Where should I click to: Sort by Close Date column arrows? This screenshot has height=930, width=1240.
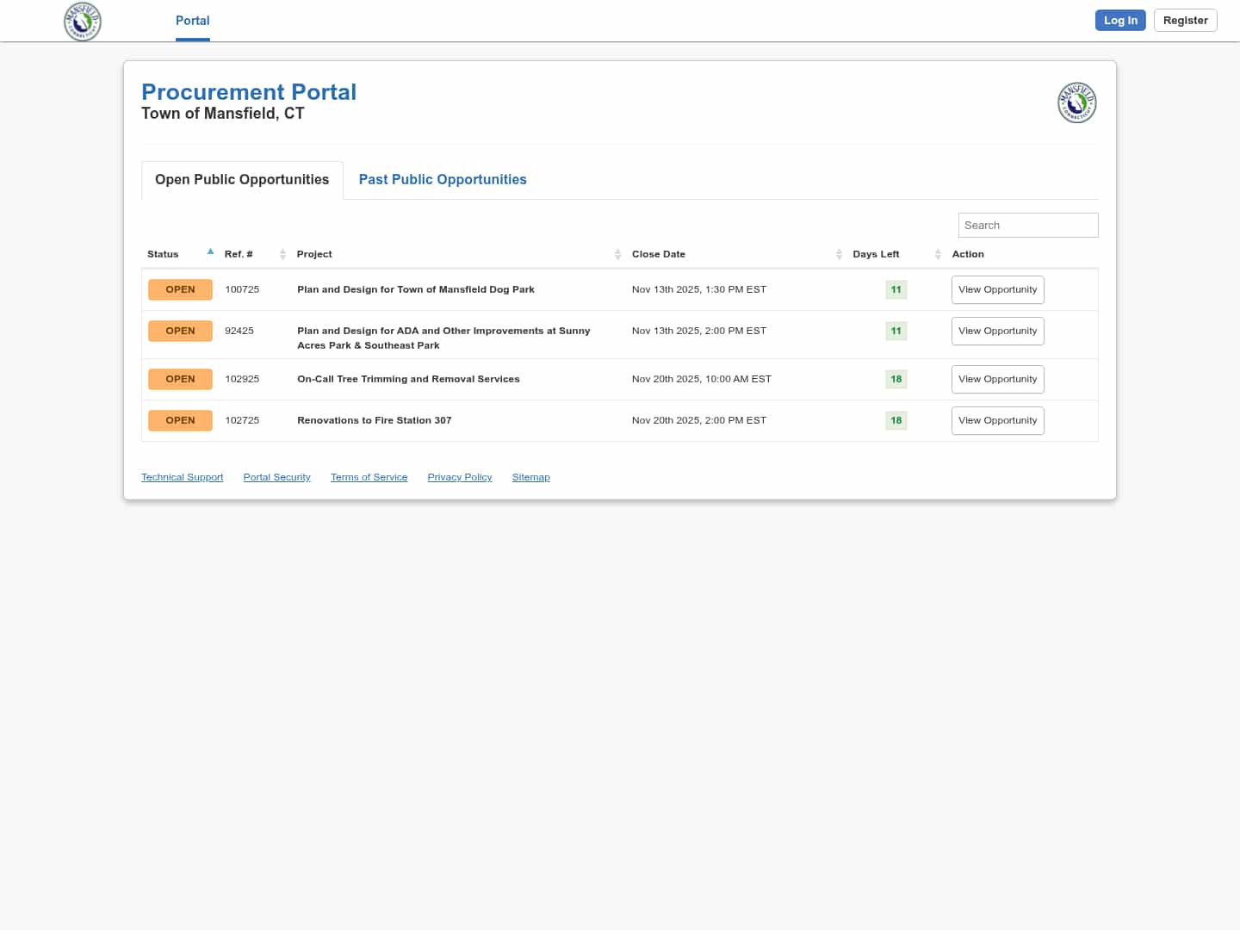coord(839,254)
